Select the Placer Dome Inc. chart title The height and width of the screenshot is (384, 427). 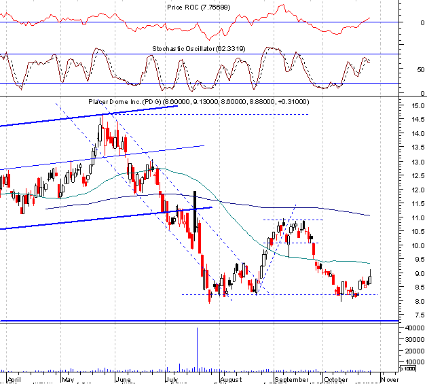[x=198, y=102]
